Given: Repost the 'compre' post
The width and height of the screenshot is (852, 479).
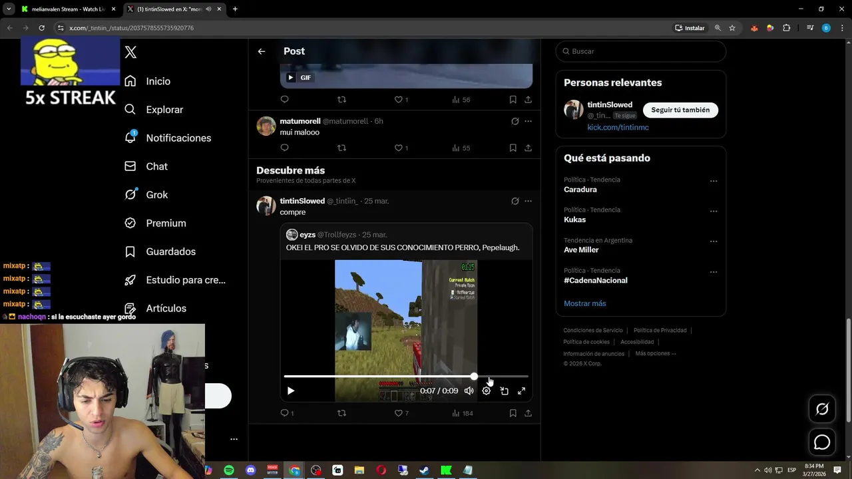Looking at the screenshot, I should point(341,413).
